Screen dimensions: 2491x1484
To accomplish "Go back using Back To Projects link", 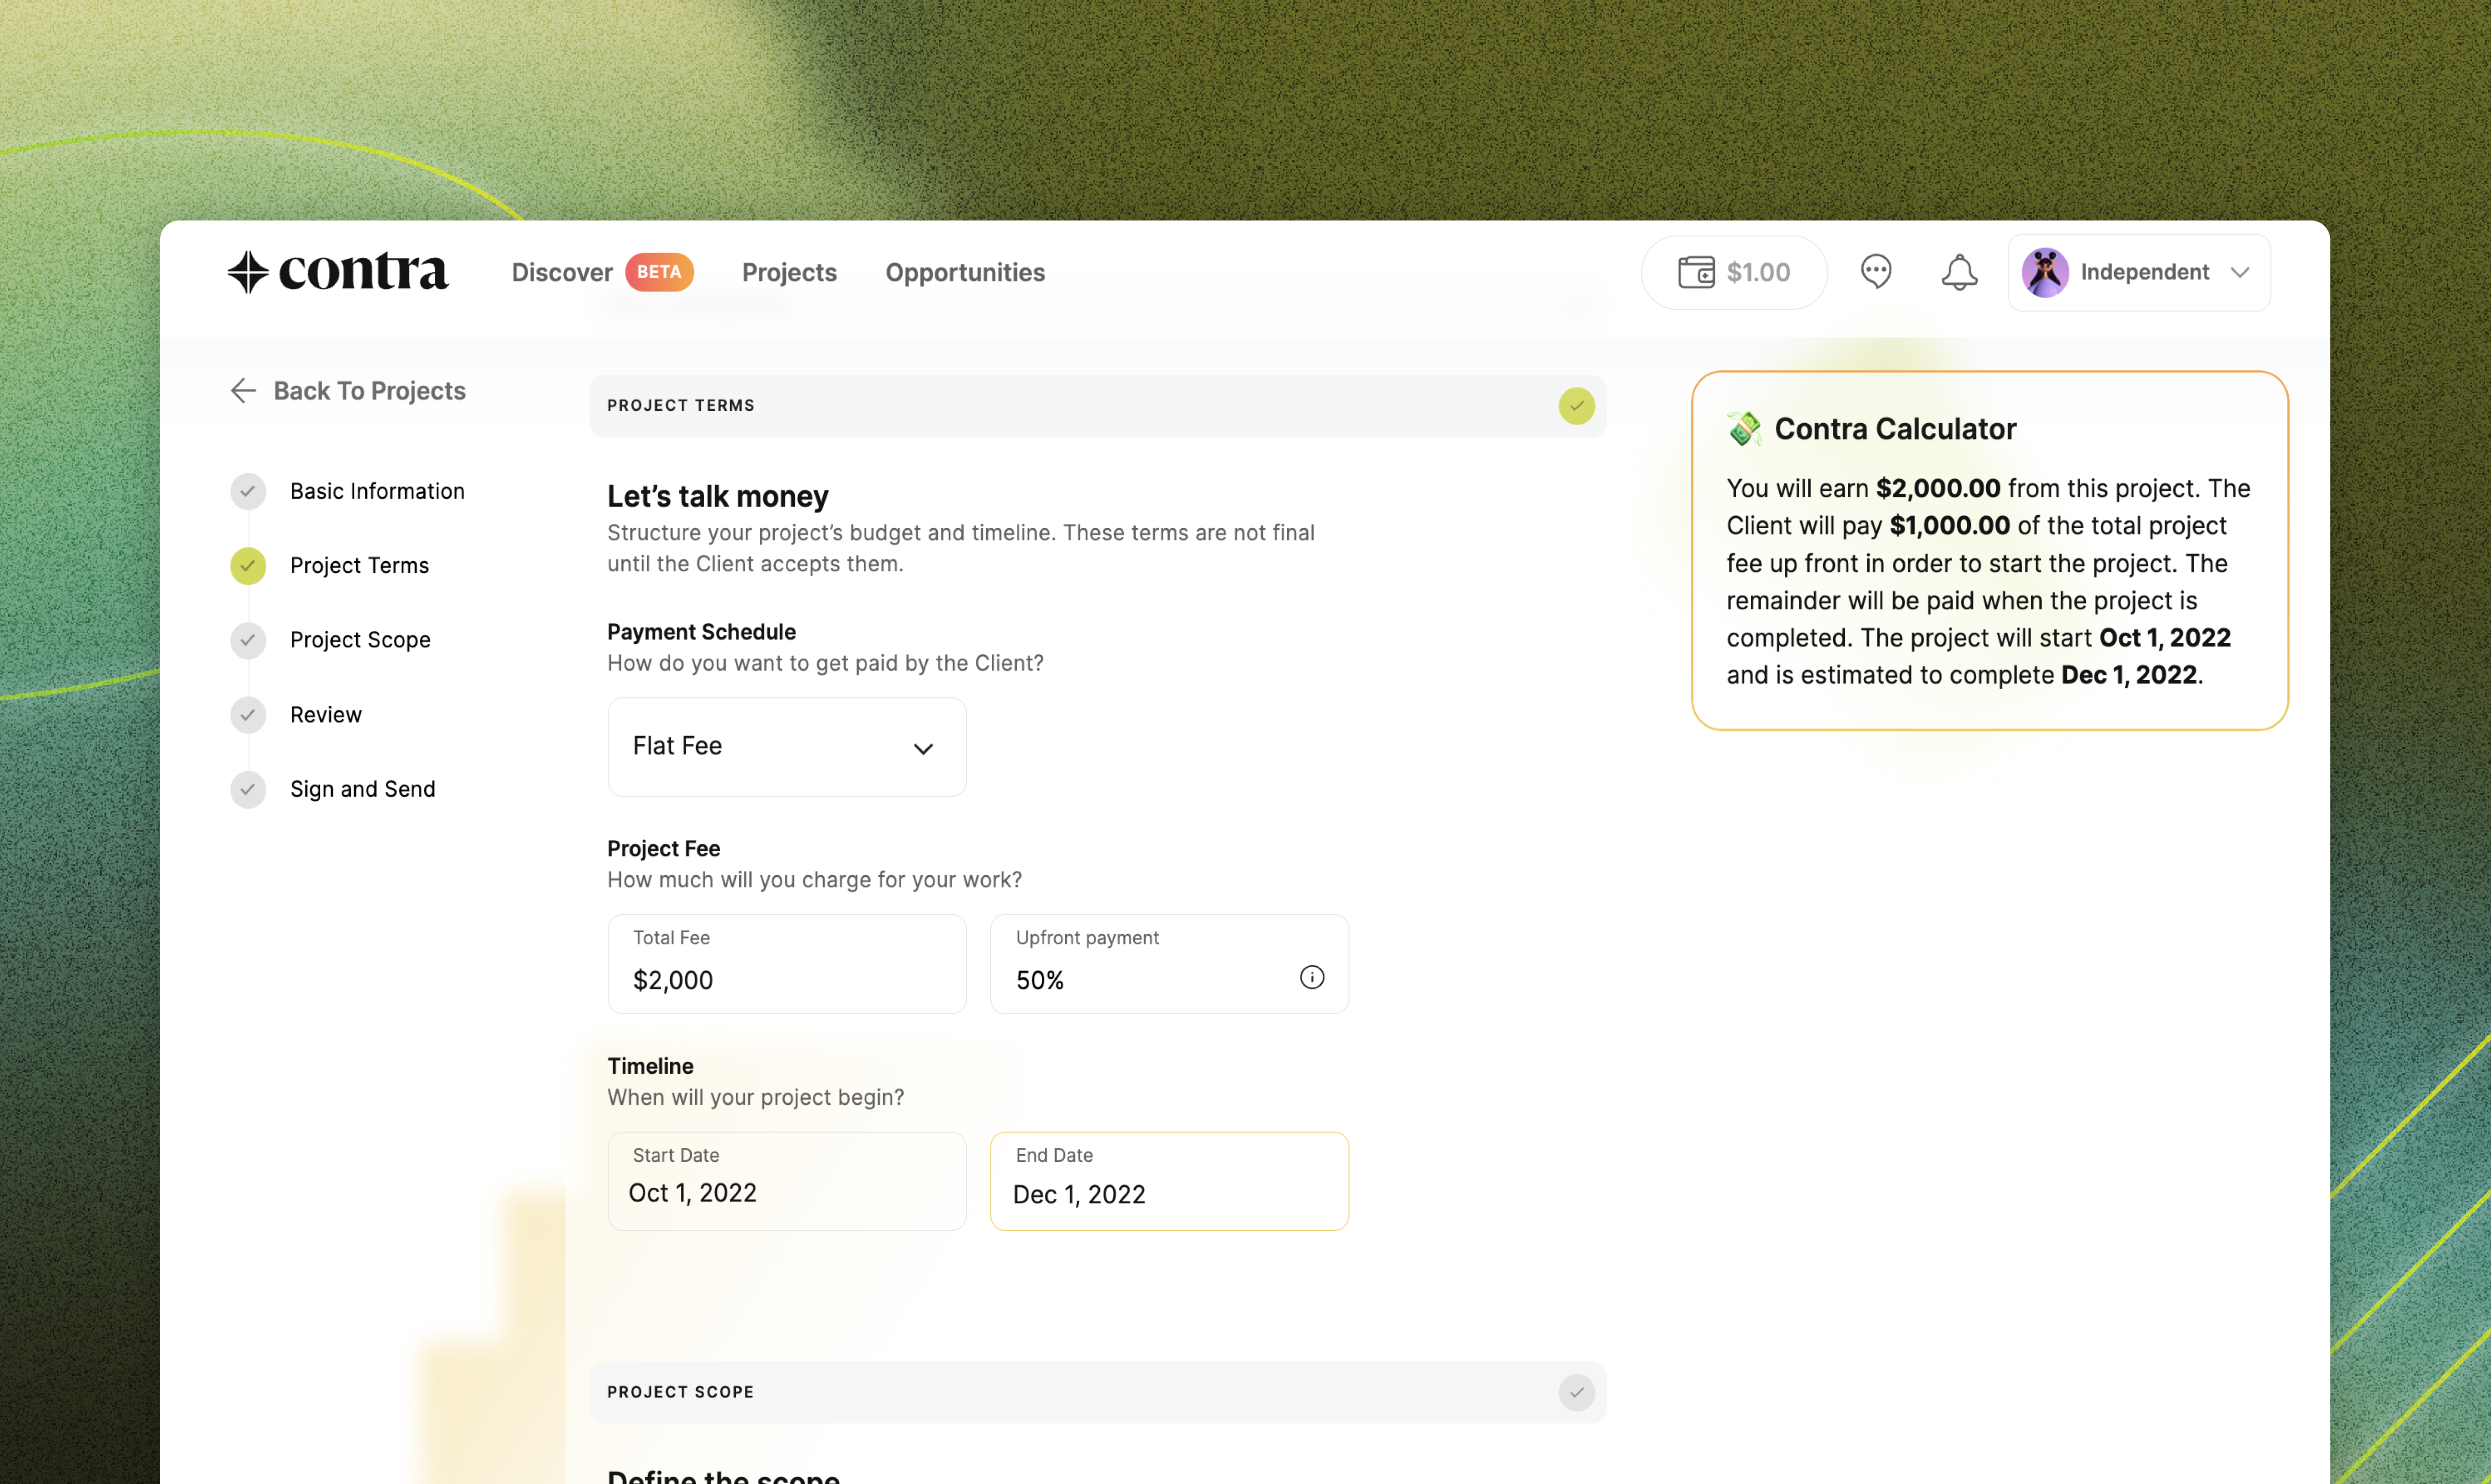I will 348,391.
